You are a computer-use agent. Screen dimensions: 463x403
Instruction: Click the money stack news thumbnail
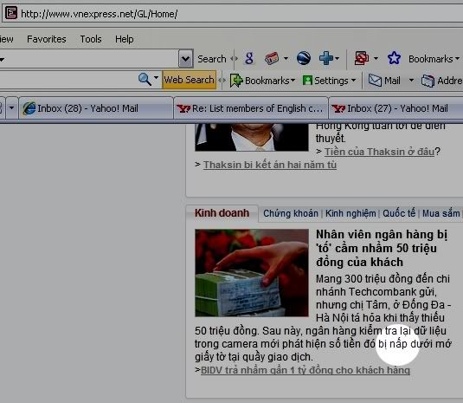[252, 273]
